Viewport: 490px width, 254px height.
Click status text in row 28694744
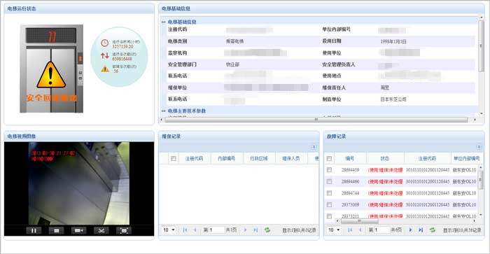coord(385,193)
